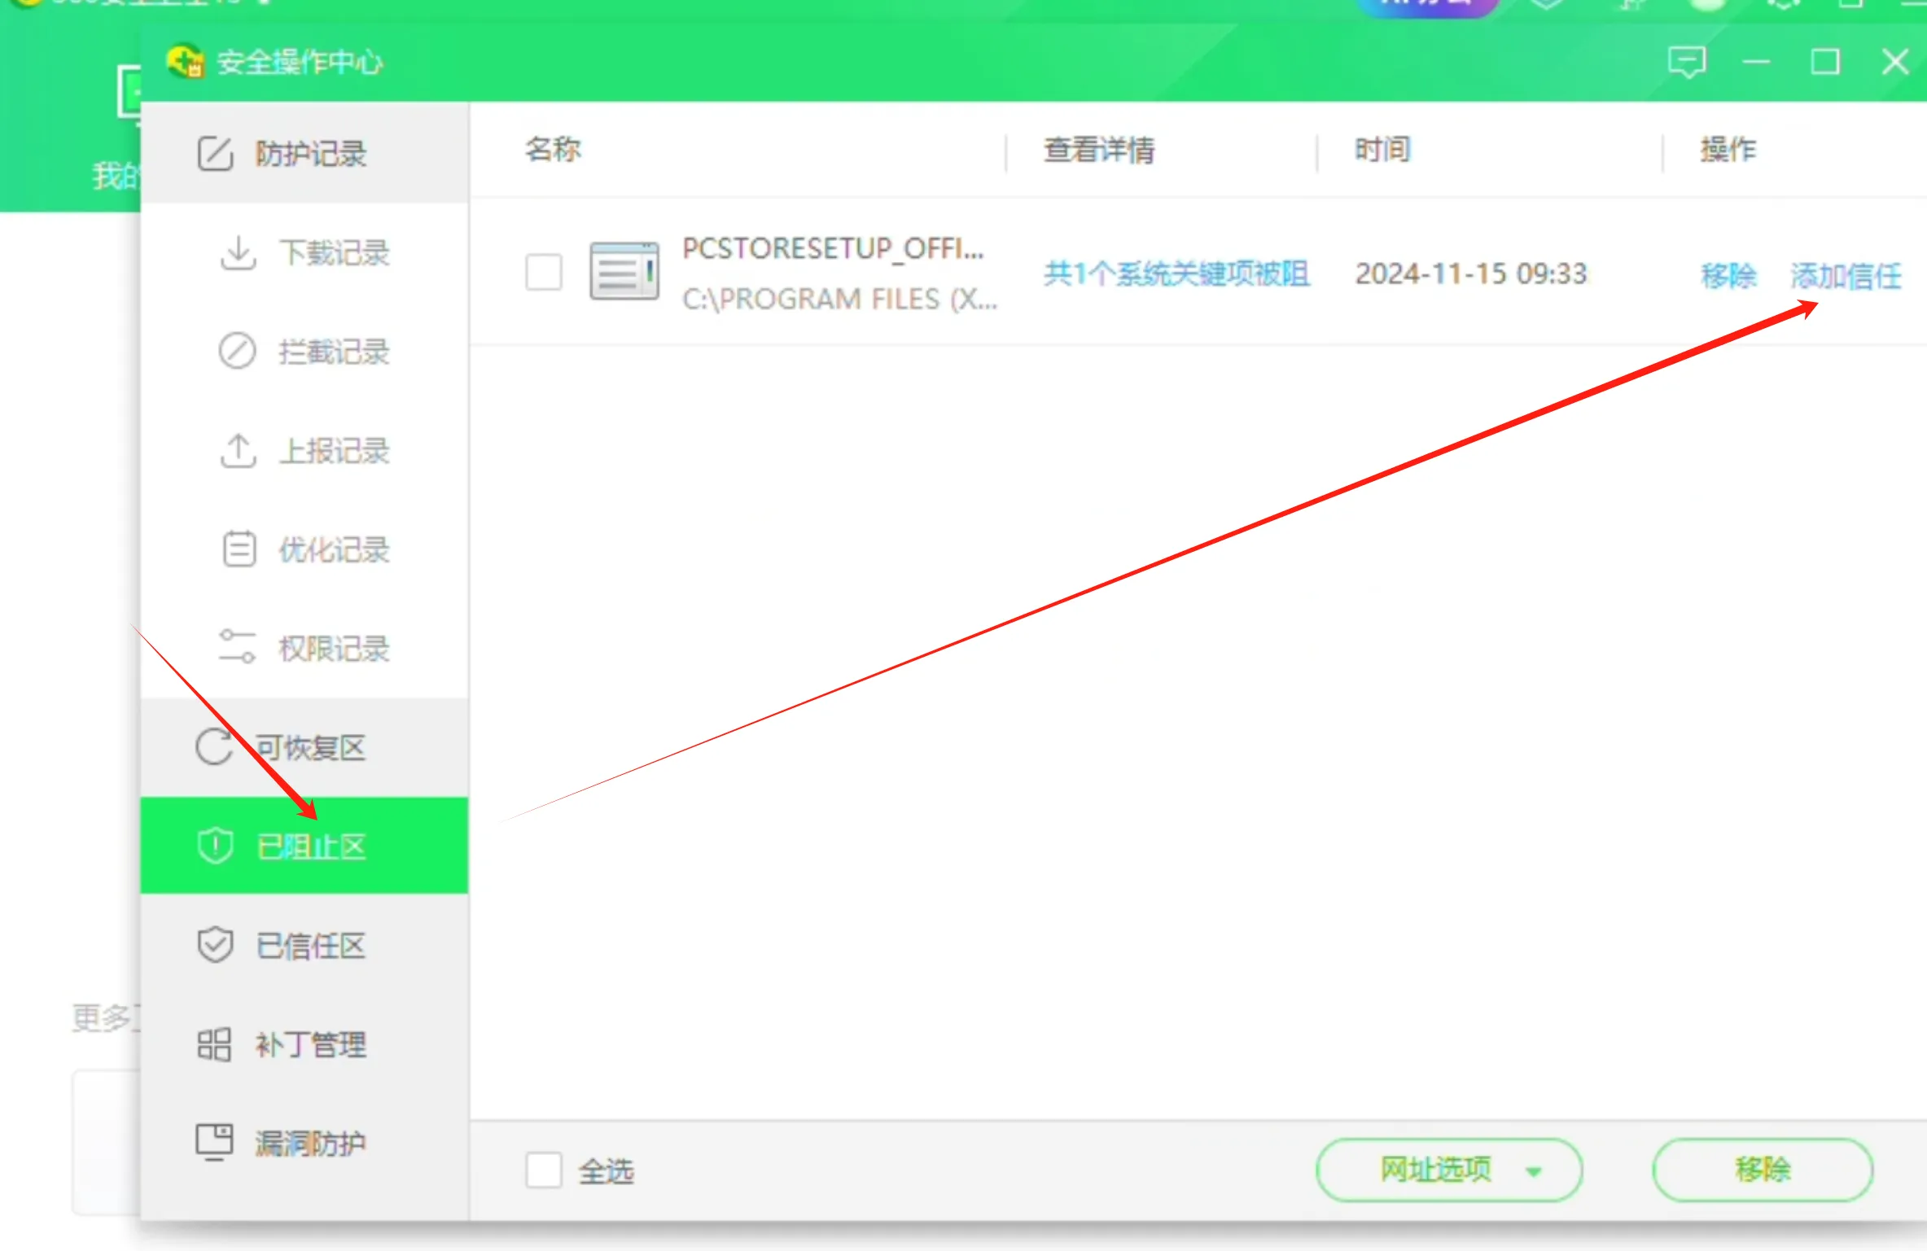Check the PCSTORESETUP_OFFI row checkbox
This screenshot has width=1927, height=1251.
[x=543, y=273]
